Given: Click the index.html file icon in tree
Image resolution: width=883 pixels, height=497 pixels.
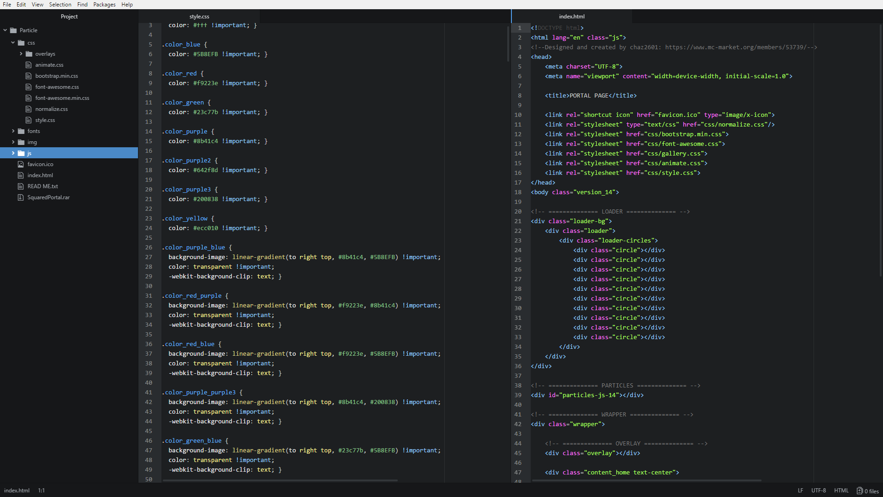Looking at the screenshot, I should [x=21, y=175].
